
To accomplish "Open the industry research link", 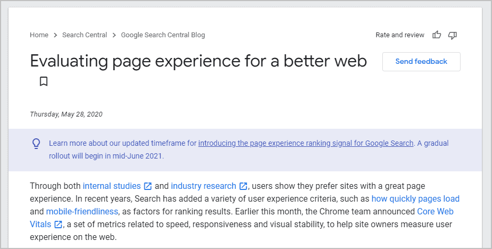I will click(x=203, y=186).
